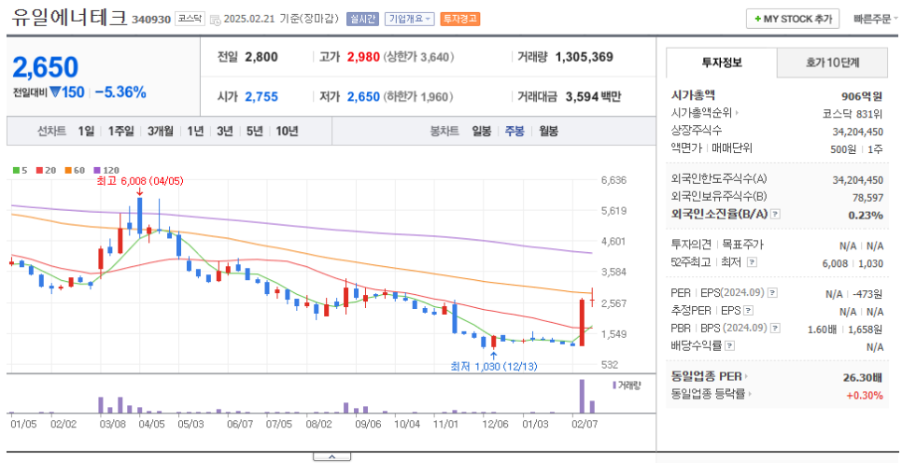Expand the 기업개요 dropdown
This screenshot has height=463, width=902.
pyautogui.click(x=410, y=19)
